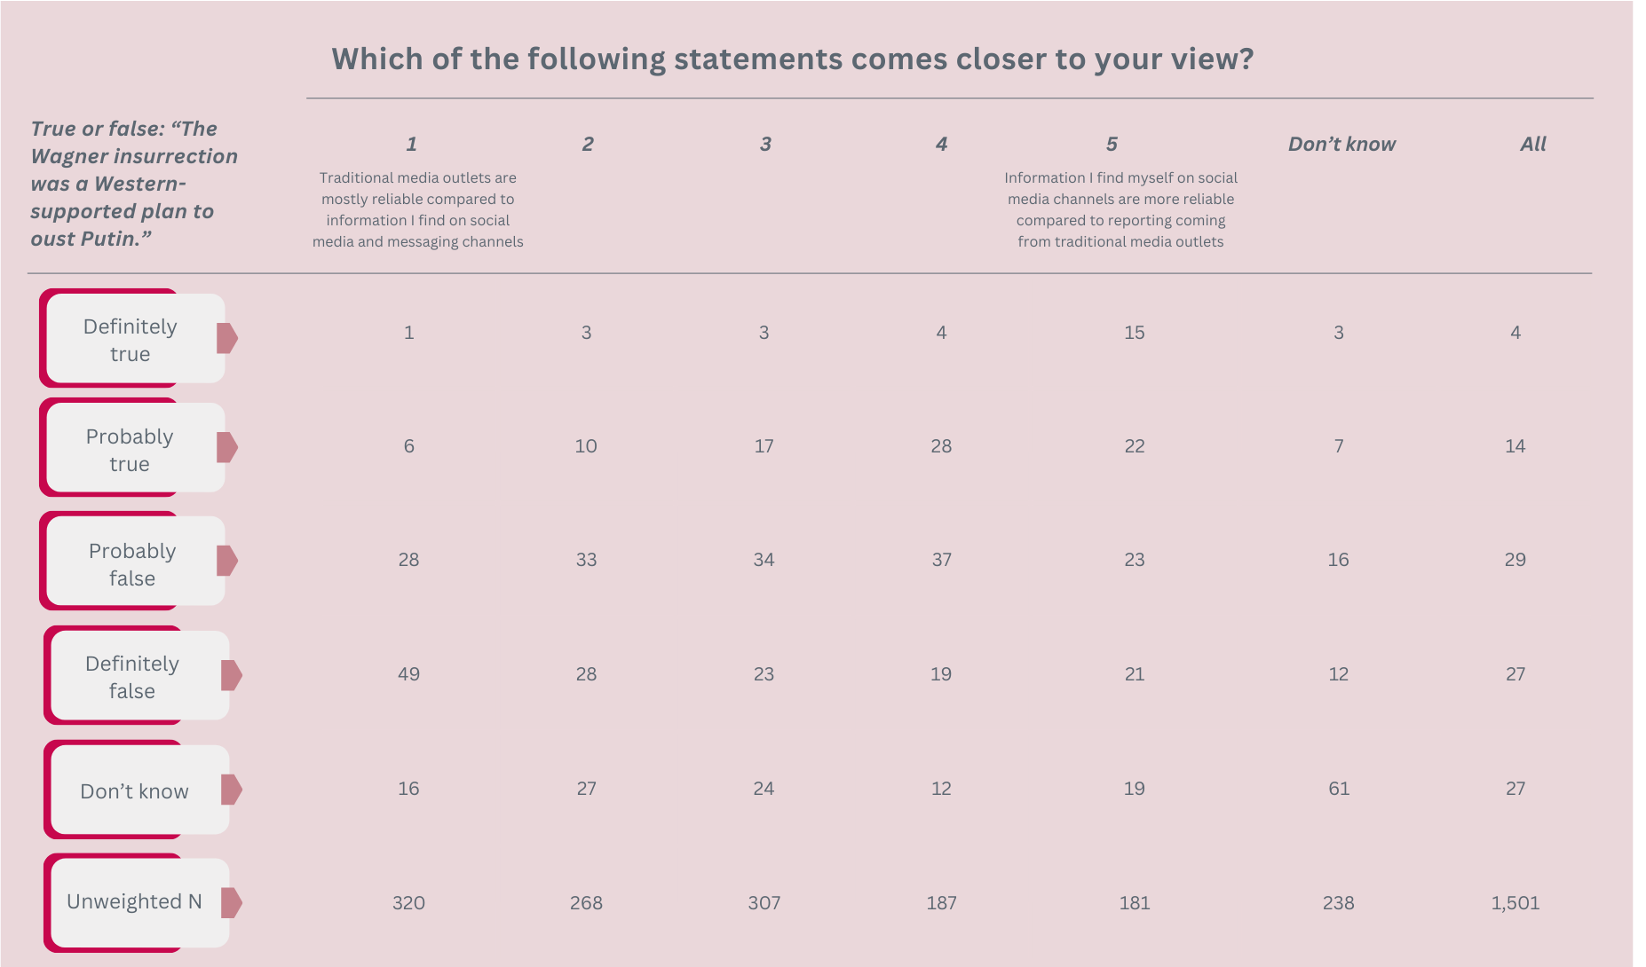Image resolution: width=1646 pixels, height=967 pixels.
Task: Click the arrow icon beside Definitely true
Action: (x=227, y=338)
